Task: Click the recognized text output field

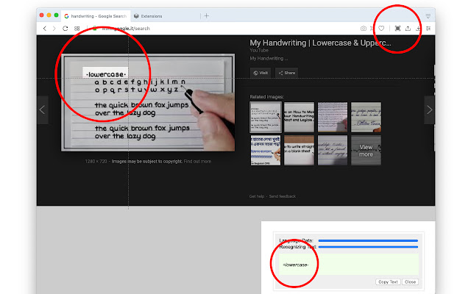Action: pos(347,264)
